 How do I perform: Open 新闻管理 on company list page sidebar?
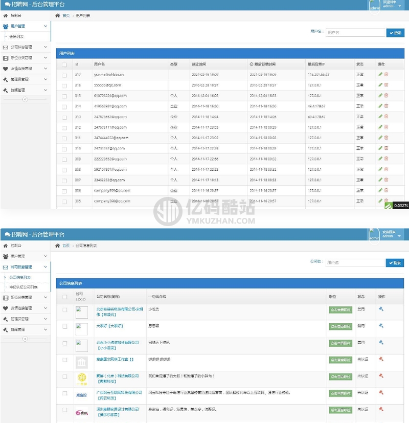point(18,330)
